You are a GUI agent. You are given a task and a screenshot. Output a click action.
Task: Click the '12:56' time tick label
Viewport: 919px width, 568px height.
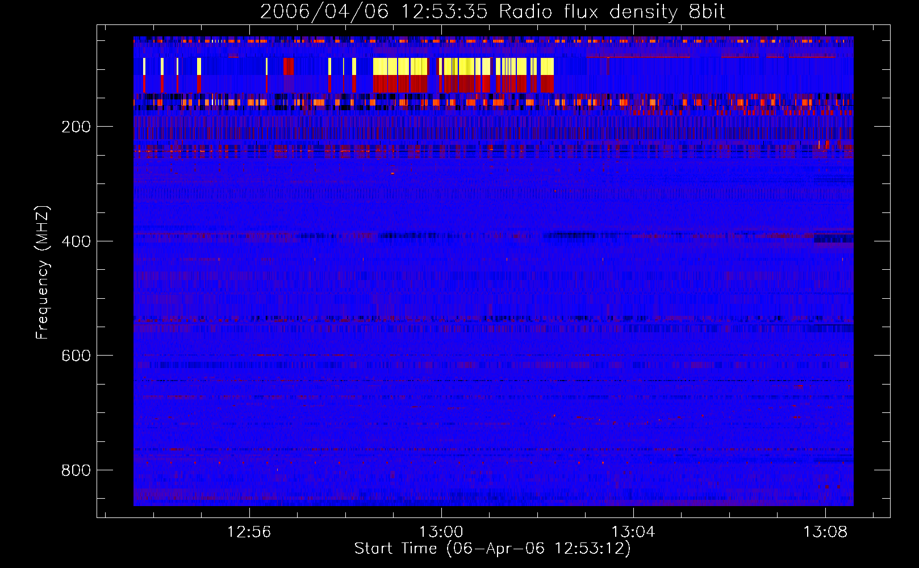(249, 532)
